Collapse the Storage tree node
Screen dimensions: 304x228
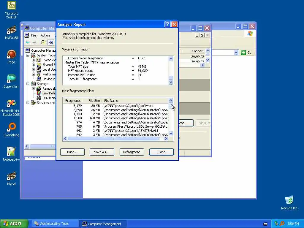pyautogui.click(x=28, y=84)
